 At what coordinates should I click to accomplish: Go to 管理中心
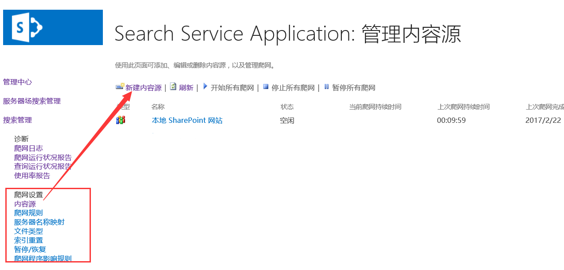[x=17, y=82]
